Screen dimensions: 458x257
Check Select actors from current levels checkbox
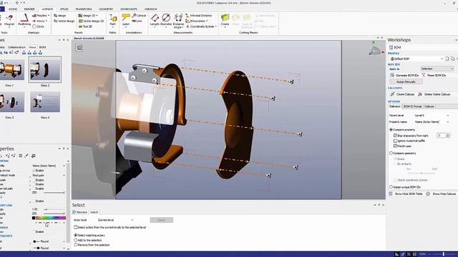coord(75,227)
